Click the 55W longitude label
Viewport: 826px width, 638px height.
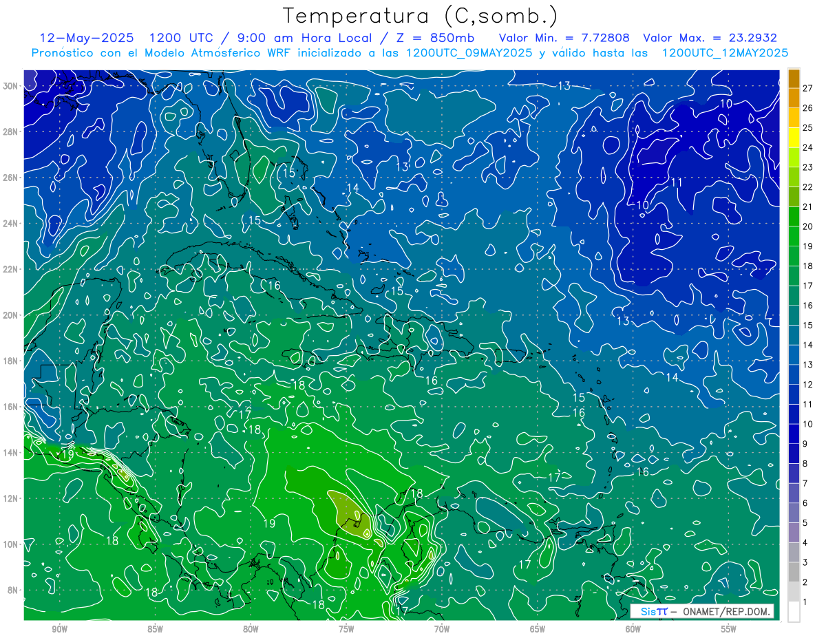coord(729,629)
